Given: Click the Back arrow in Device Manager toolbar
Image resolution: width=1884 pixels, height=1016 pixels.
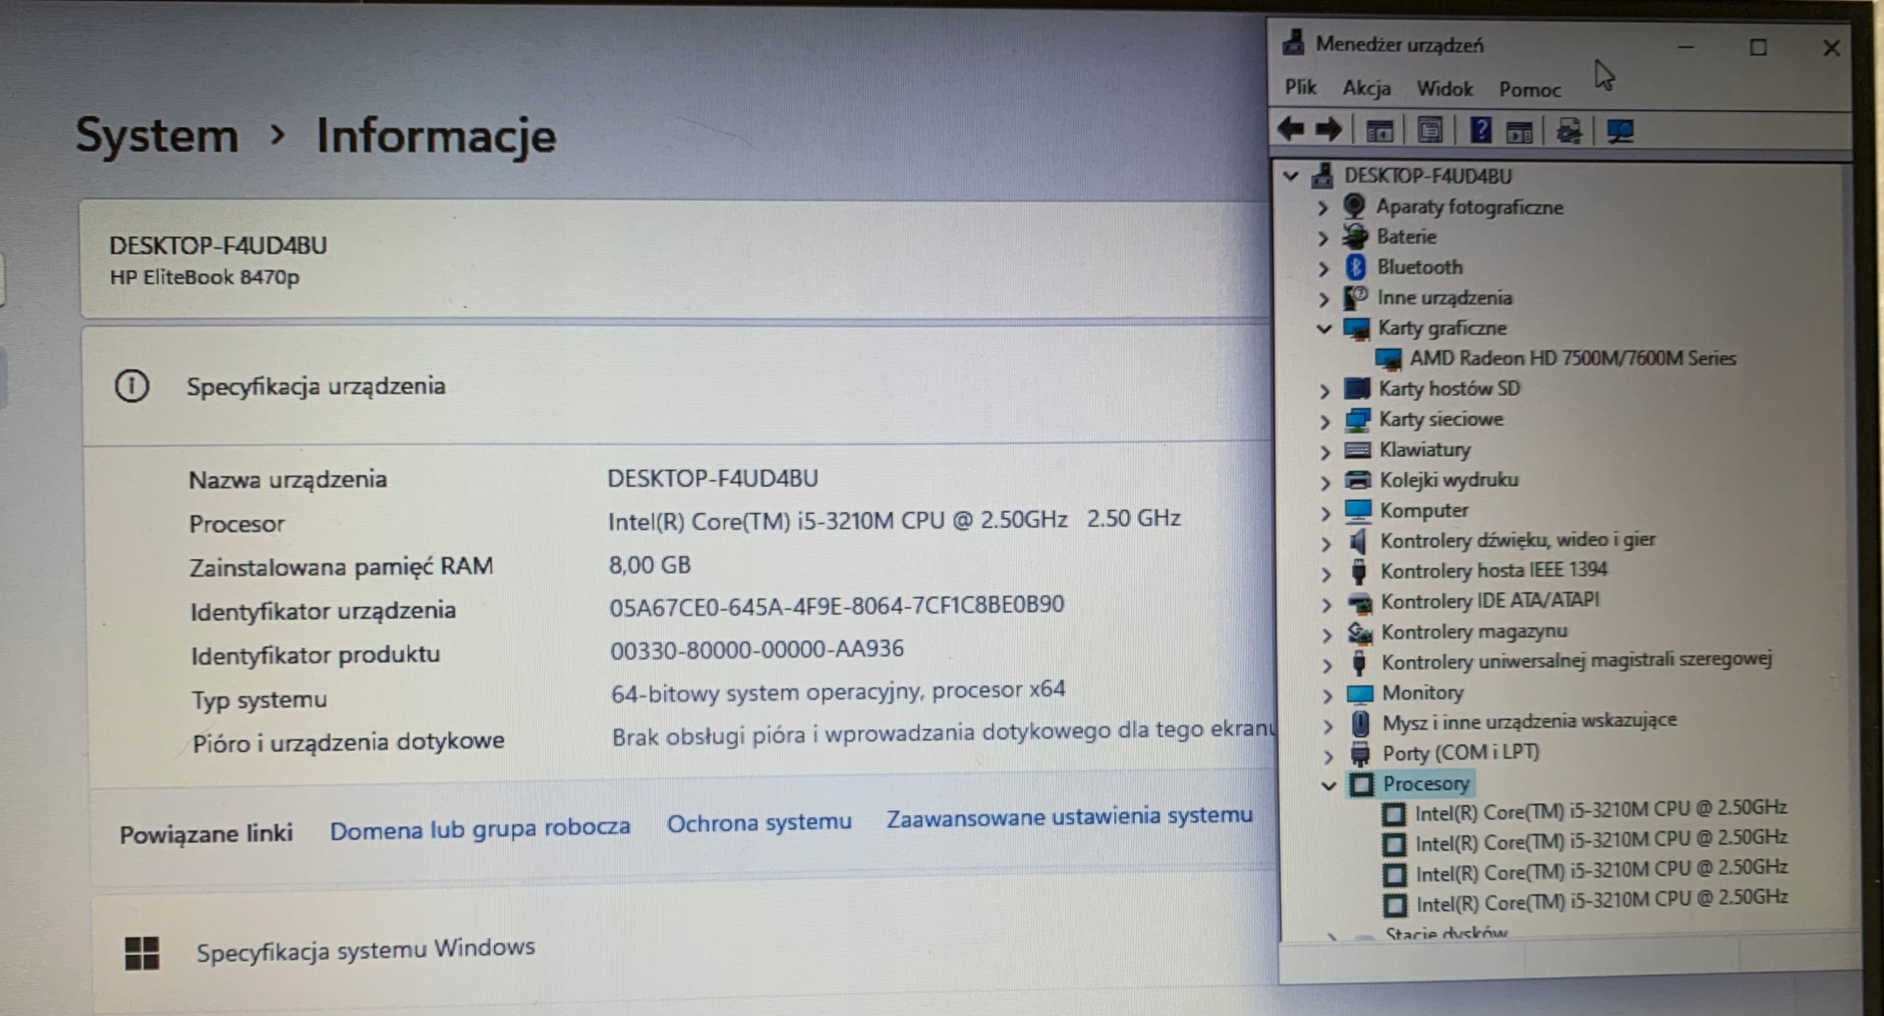Looking at the screenshot, I should coord(1291,130).
